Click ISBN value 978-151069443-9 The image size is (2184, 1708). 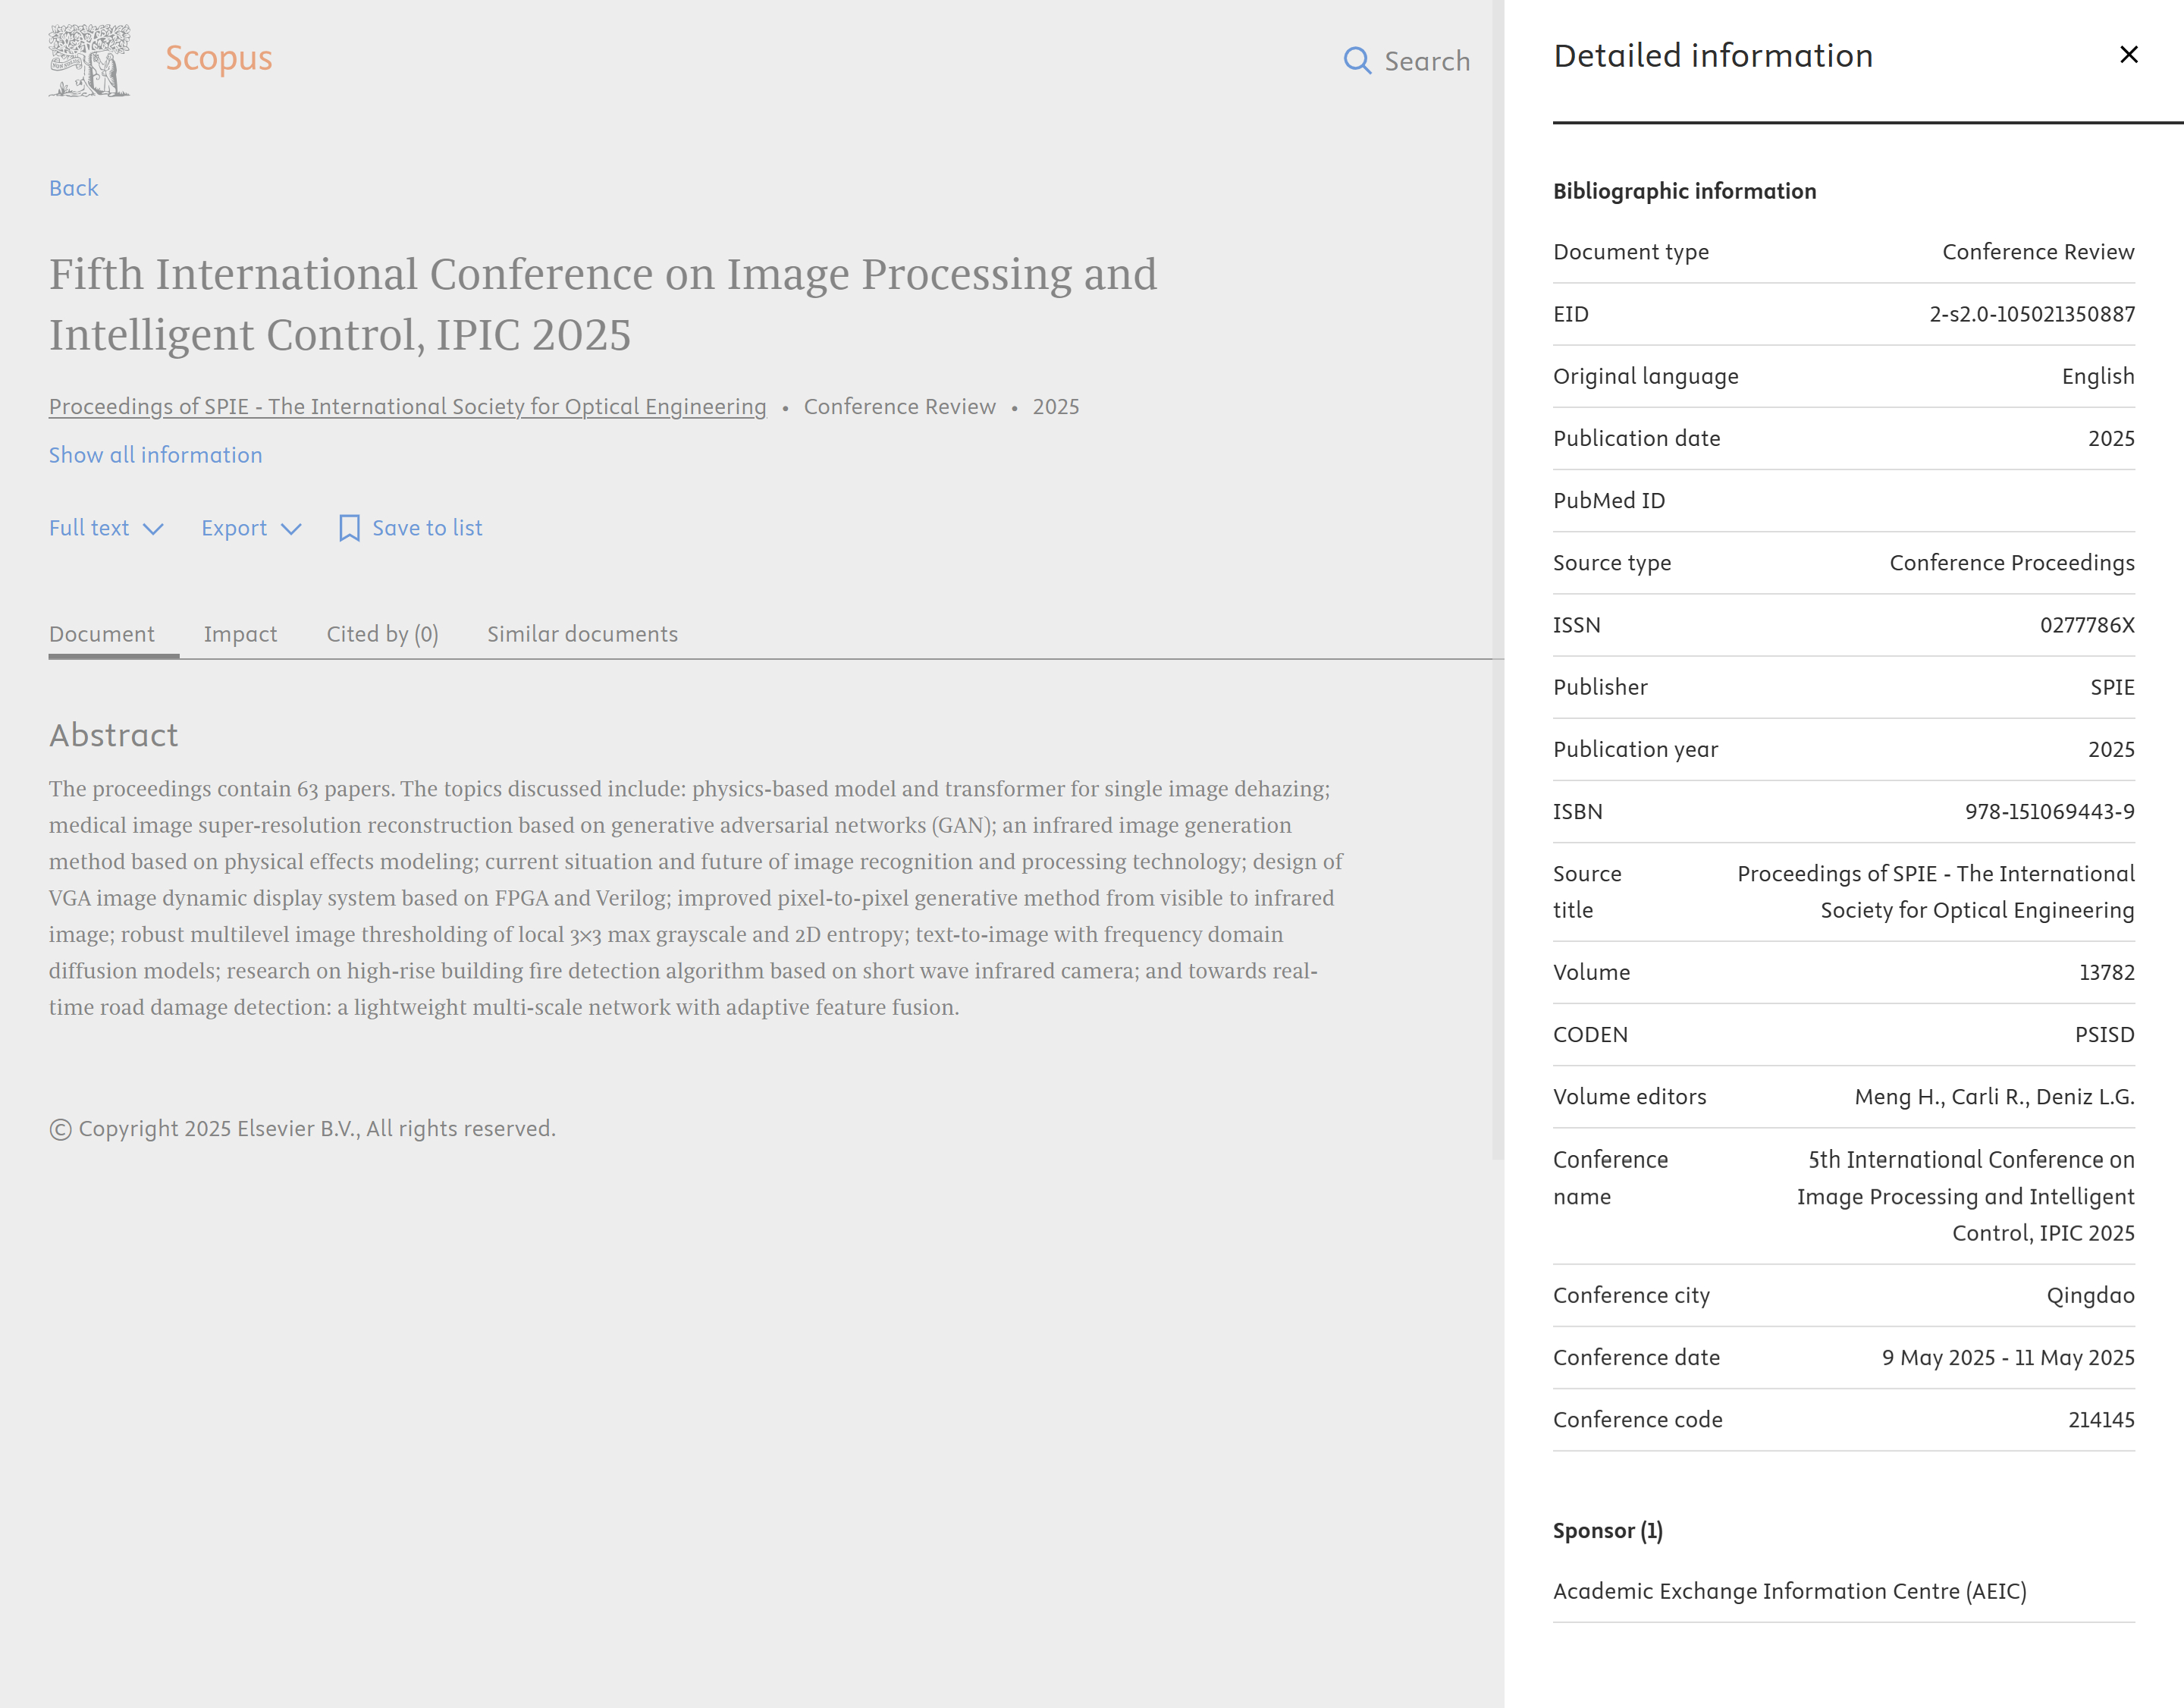pos(2050,811)
